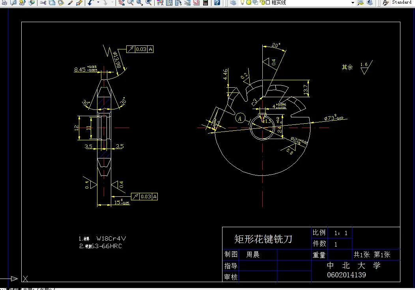Open the DesignCenter icon
The width and height of the screenshot is (415, 290).
169,3
